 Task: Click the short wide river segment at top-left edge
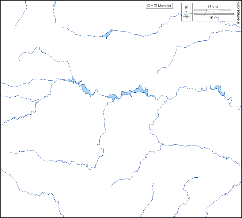click(x=55, y=4)
